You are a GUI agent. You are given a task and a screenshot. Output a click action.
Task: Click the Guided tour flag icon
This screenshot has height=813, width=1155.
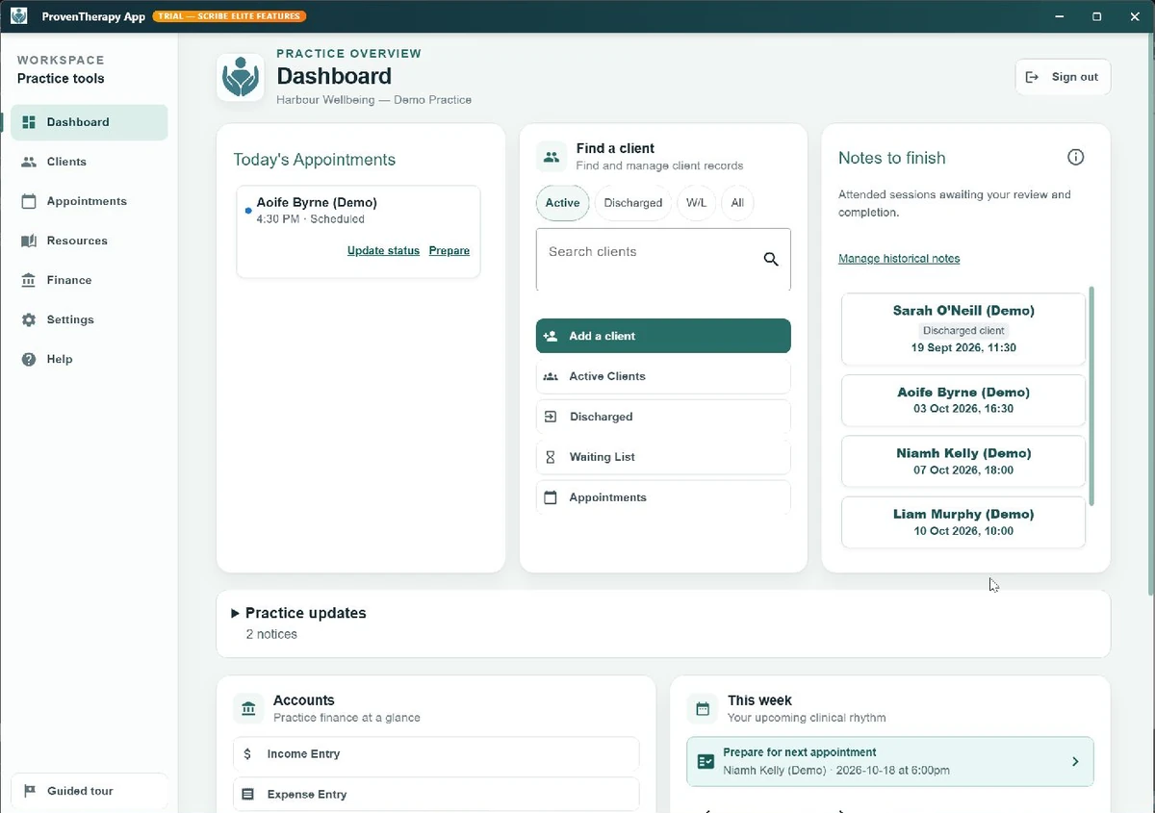(30, 791)
